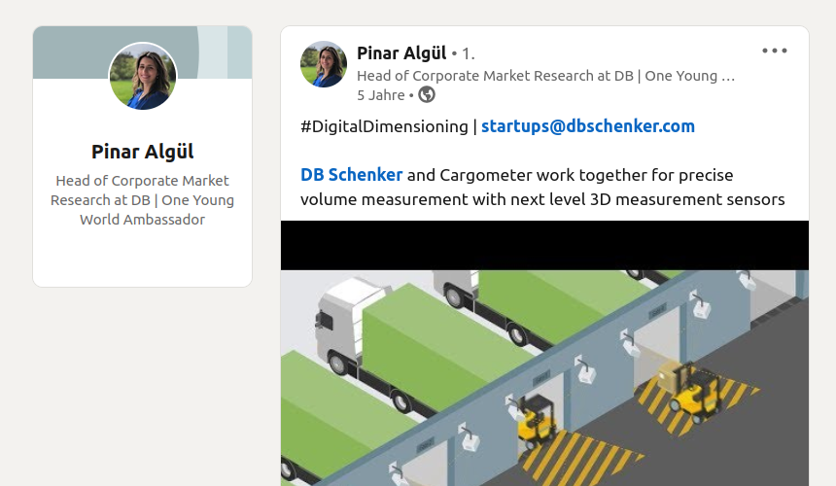The width and height of the screenshot is (836, 486).
Task: Click the post author's profile photo
Action: [324, 64]
